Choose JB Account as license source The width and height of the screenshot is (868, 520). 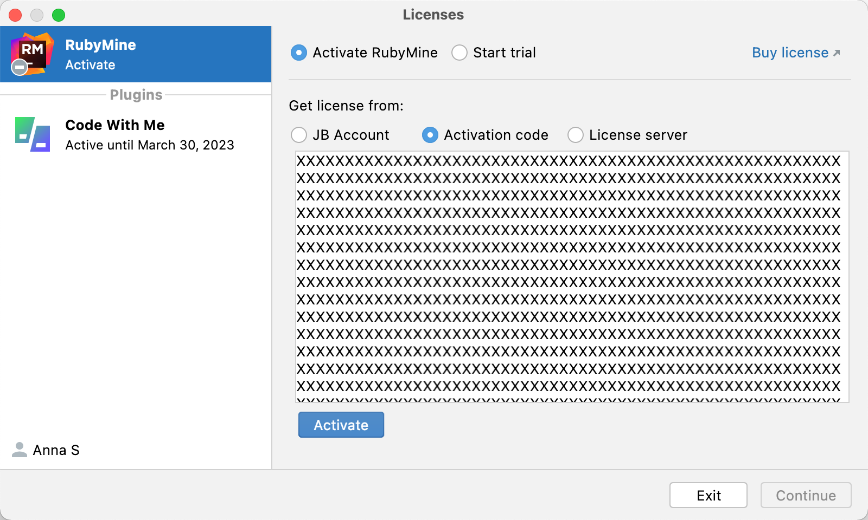click(x=299, y=135)
